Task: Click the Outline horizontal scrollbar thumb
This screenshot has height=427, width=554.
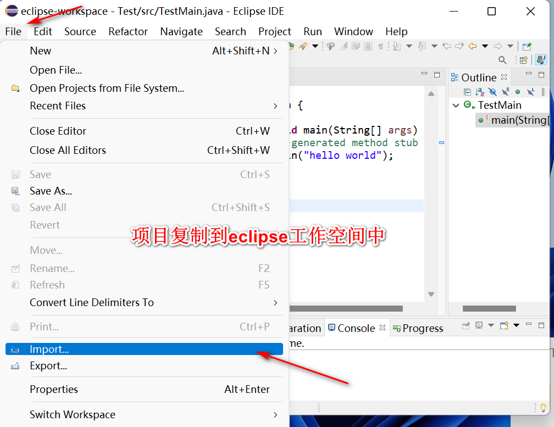Action: 489,309
